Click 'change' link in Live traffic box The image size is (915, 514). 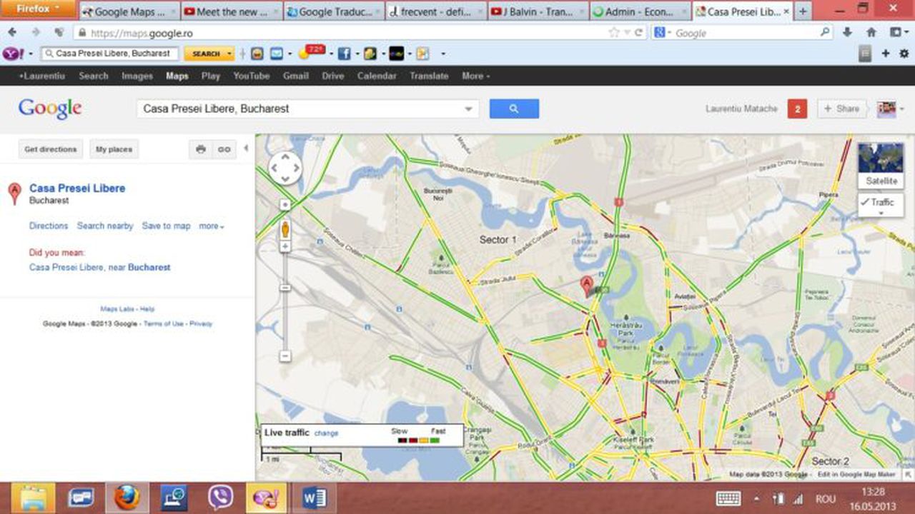point(326,433)
